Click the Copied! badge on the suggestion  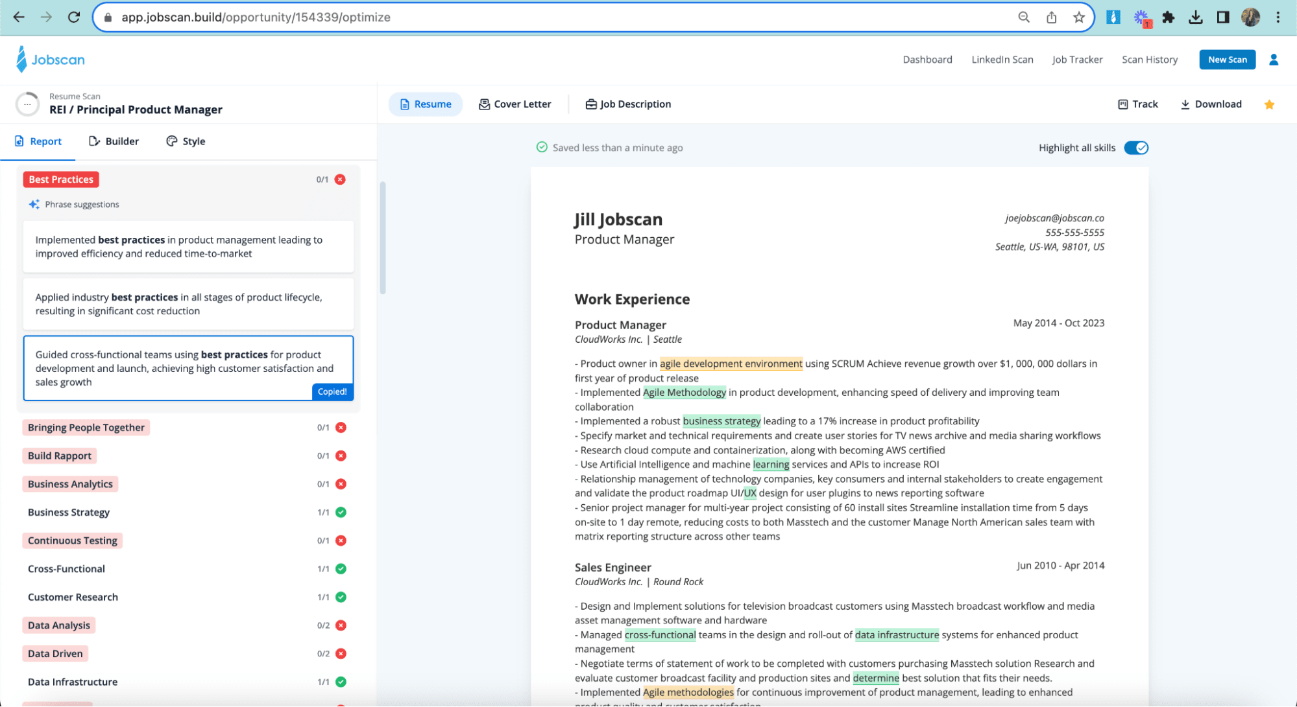[x=332, y=391]
